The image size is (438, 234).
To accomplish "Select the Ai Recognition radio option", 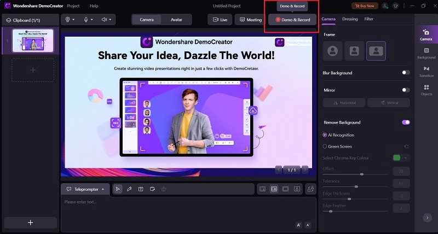I will pyautogui.click(x=325, y=135).
